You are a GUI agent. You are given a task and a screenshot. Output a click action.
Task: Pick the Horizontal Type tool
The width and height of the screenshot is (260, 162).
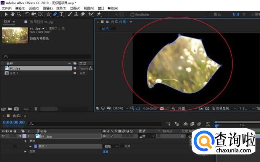click(x=62, y=14)
